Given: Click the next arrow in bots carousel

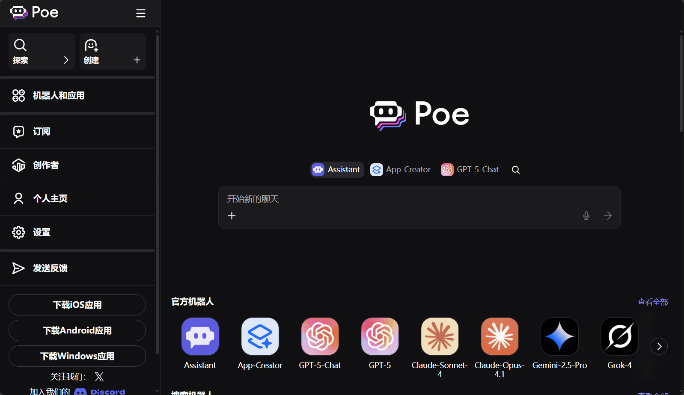Looking at the screenshot, I should (x=659, y=346).
